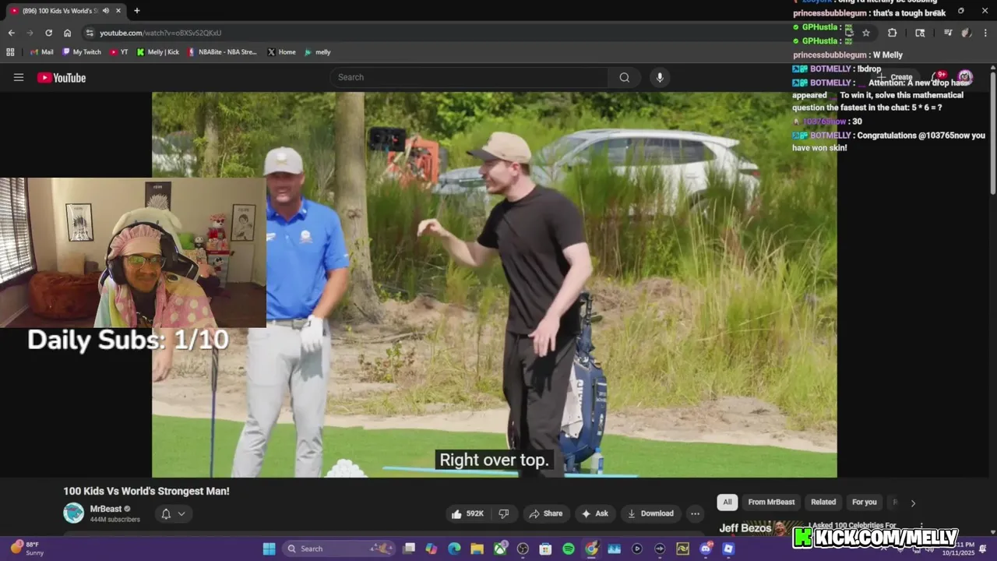
Task: Open the apps grid on bookmarks bar
Action: (x=10, y=52)
